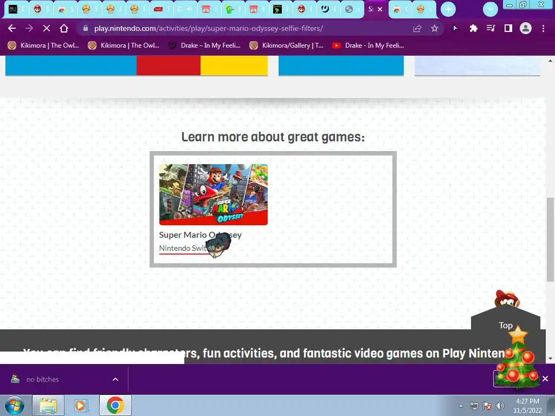Show hidden system tray icons
Viewport: 555px width, 416px height.
pyautogui.click(x=461, y=406)
